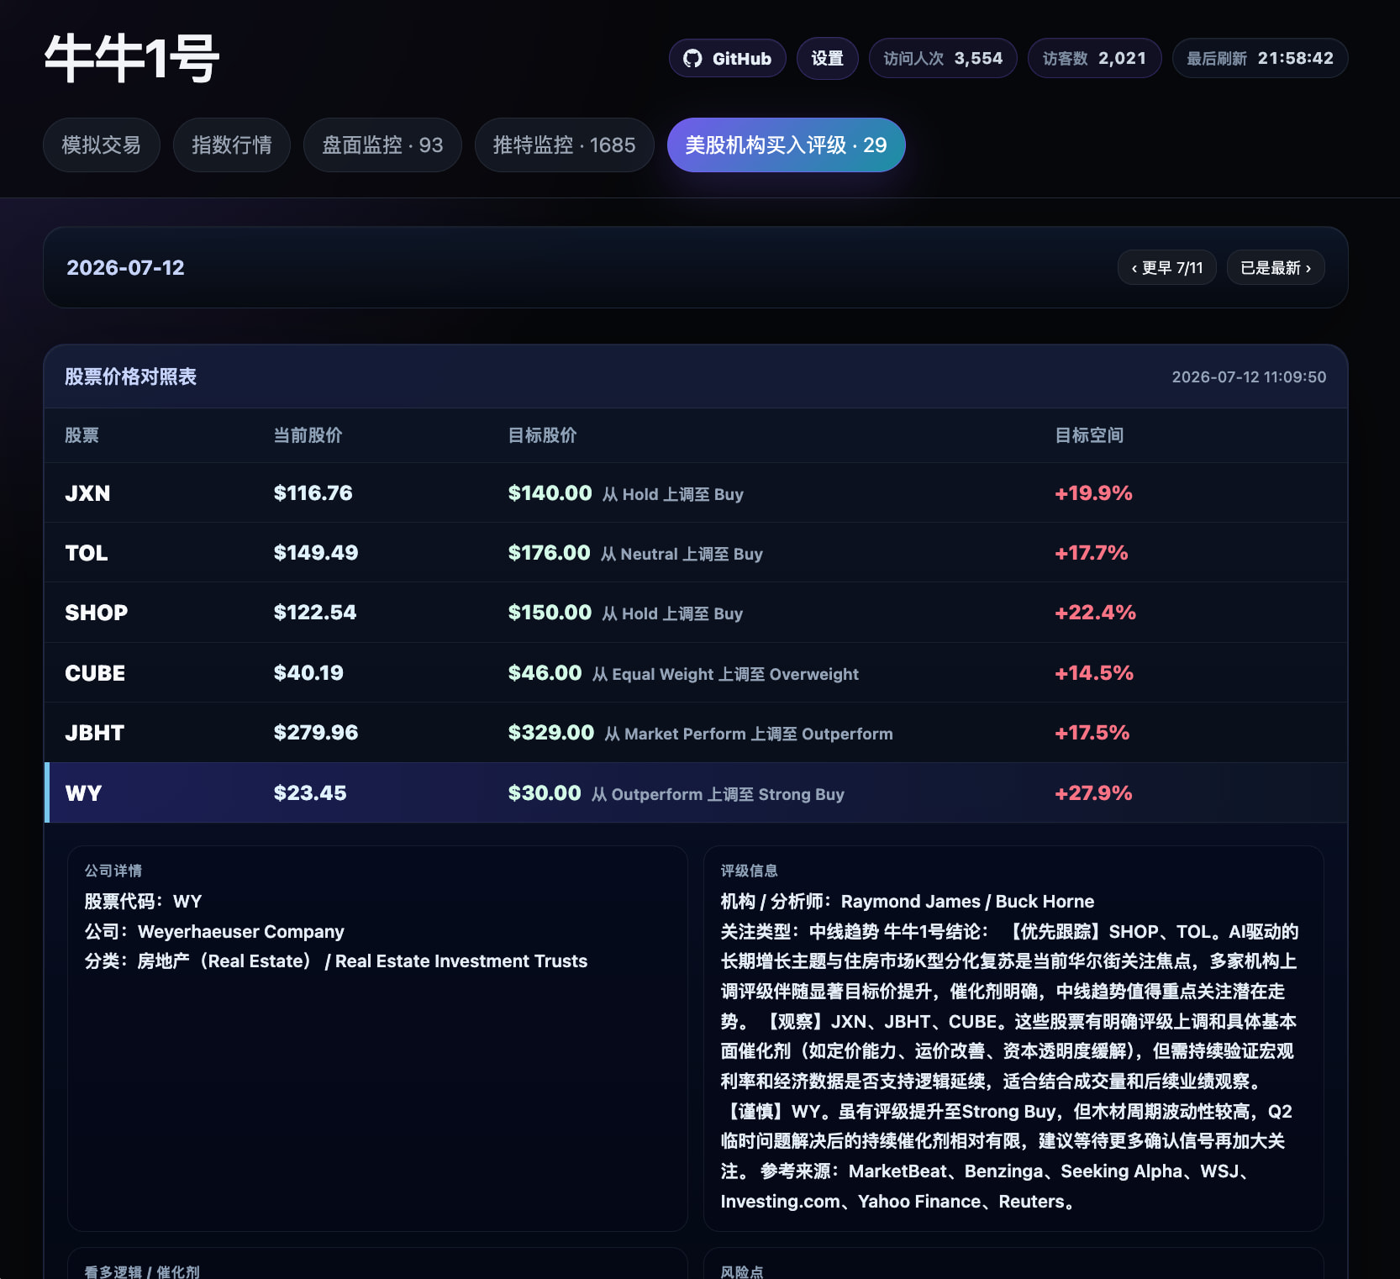Click the 股票代码：WY line
This screenshot has width=1400, height=1279.
pyautogui.click(x=143, y=901)
